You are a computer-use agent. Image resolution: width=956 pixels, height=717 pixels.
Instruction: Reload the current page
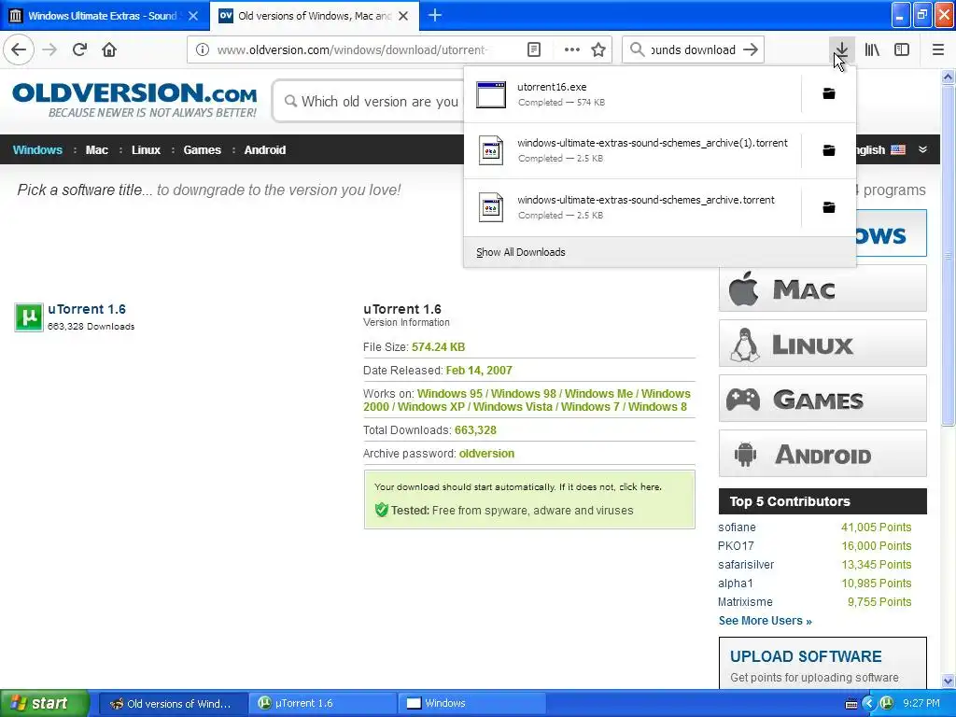tap(79, 49)
